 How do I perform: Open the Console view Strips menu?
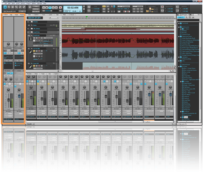tap(37, 74)
